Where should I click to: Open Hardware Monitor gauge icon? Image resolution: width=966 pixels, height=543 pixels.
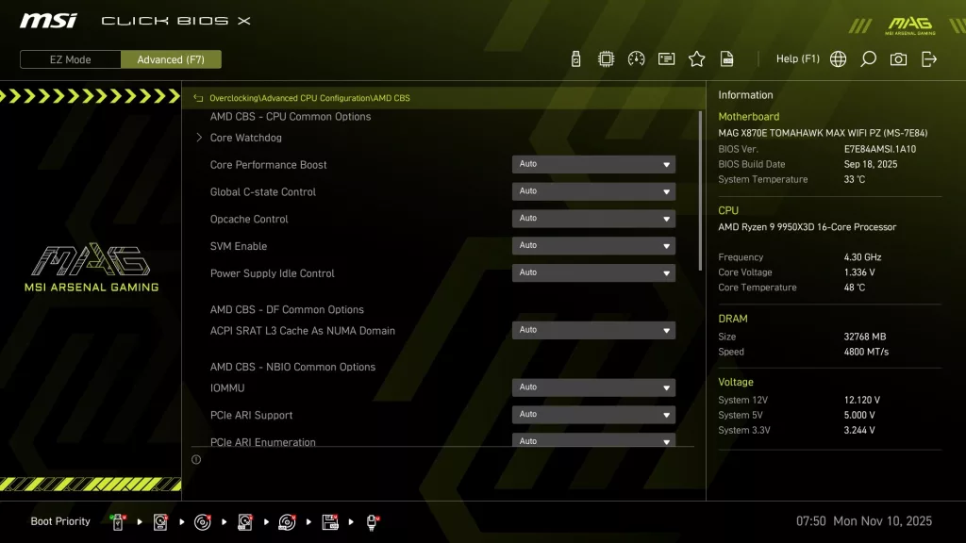(636, 58)
